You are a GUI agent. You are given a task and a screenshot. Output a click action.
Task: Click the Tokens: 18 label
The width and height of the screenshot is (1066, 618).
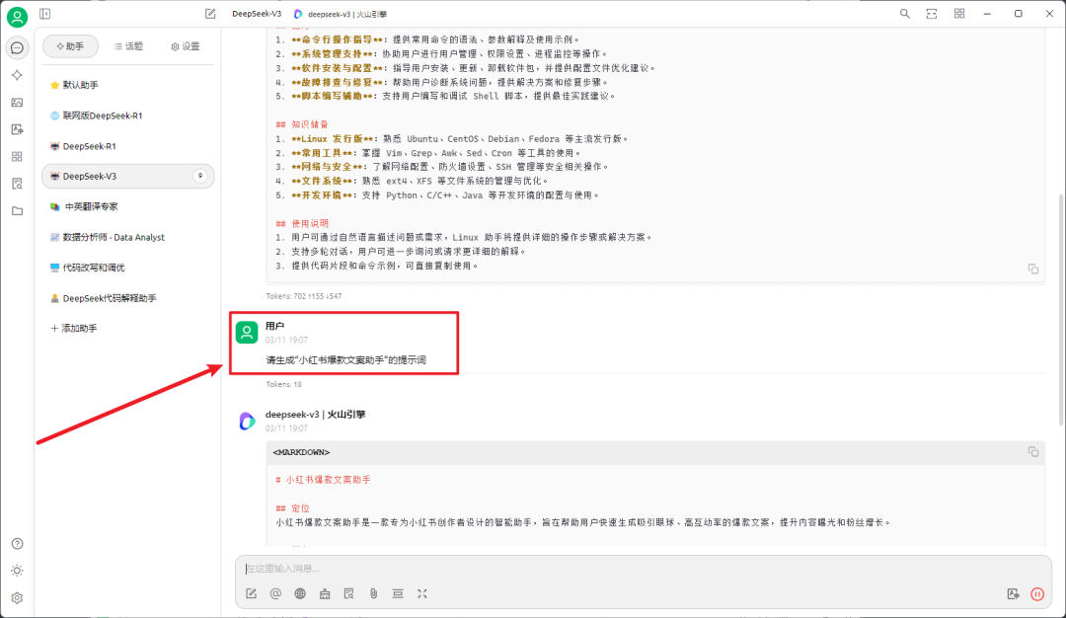click(x=283, y=384)
